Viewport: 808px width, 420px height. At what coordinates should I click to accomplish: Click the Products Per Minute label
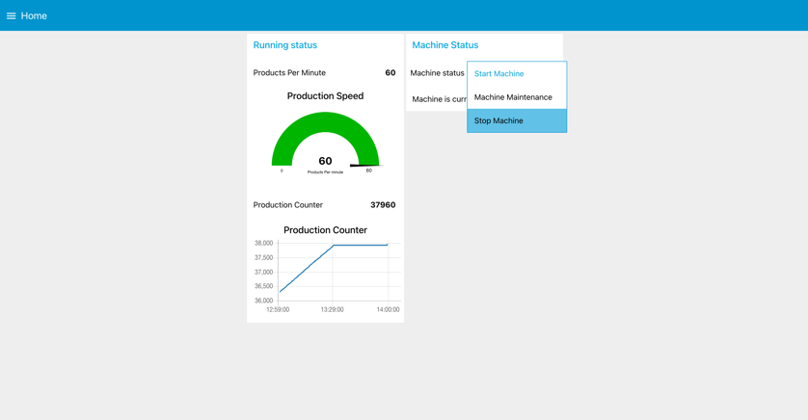point(289,73)
